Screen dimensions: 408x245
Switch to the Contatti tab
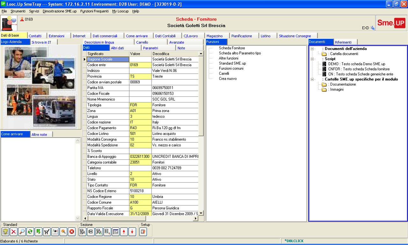(37, 36)
